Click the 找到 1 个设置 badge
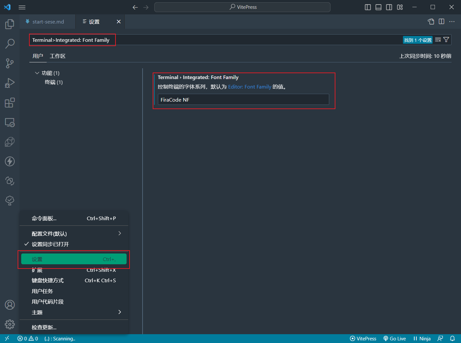Screen dimensions: 461x343 418,40
